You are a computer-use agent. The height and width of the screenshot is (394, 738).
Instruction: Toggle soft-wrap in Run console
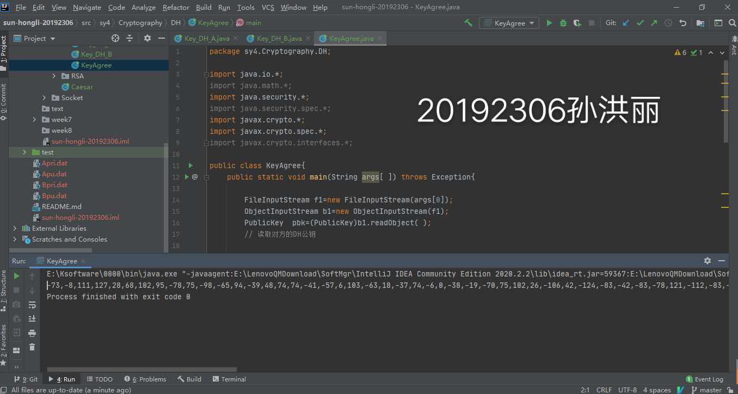point(32,305)
